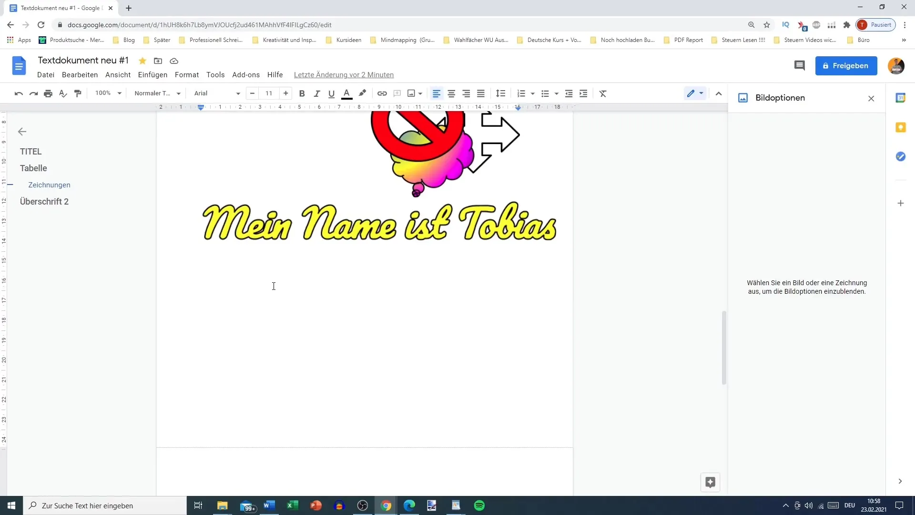This screenshot has height=515, width=915.
Task: Select the paint format roller icon
Action: pyautogui.click(x=78, y=93)
